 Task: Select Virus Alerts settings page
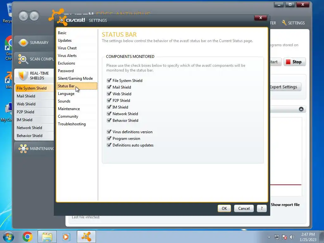pyautogui.click(x=77, y=56)
